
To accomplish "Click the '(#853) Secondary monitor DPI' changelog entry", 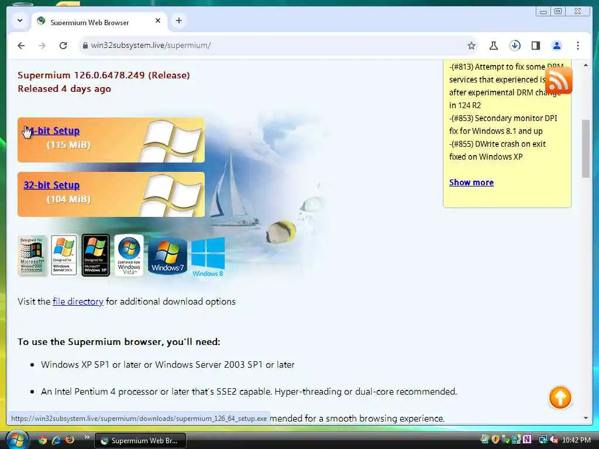I will (503, 125).
